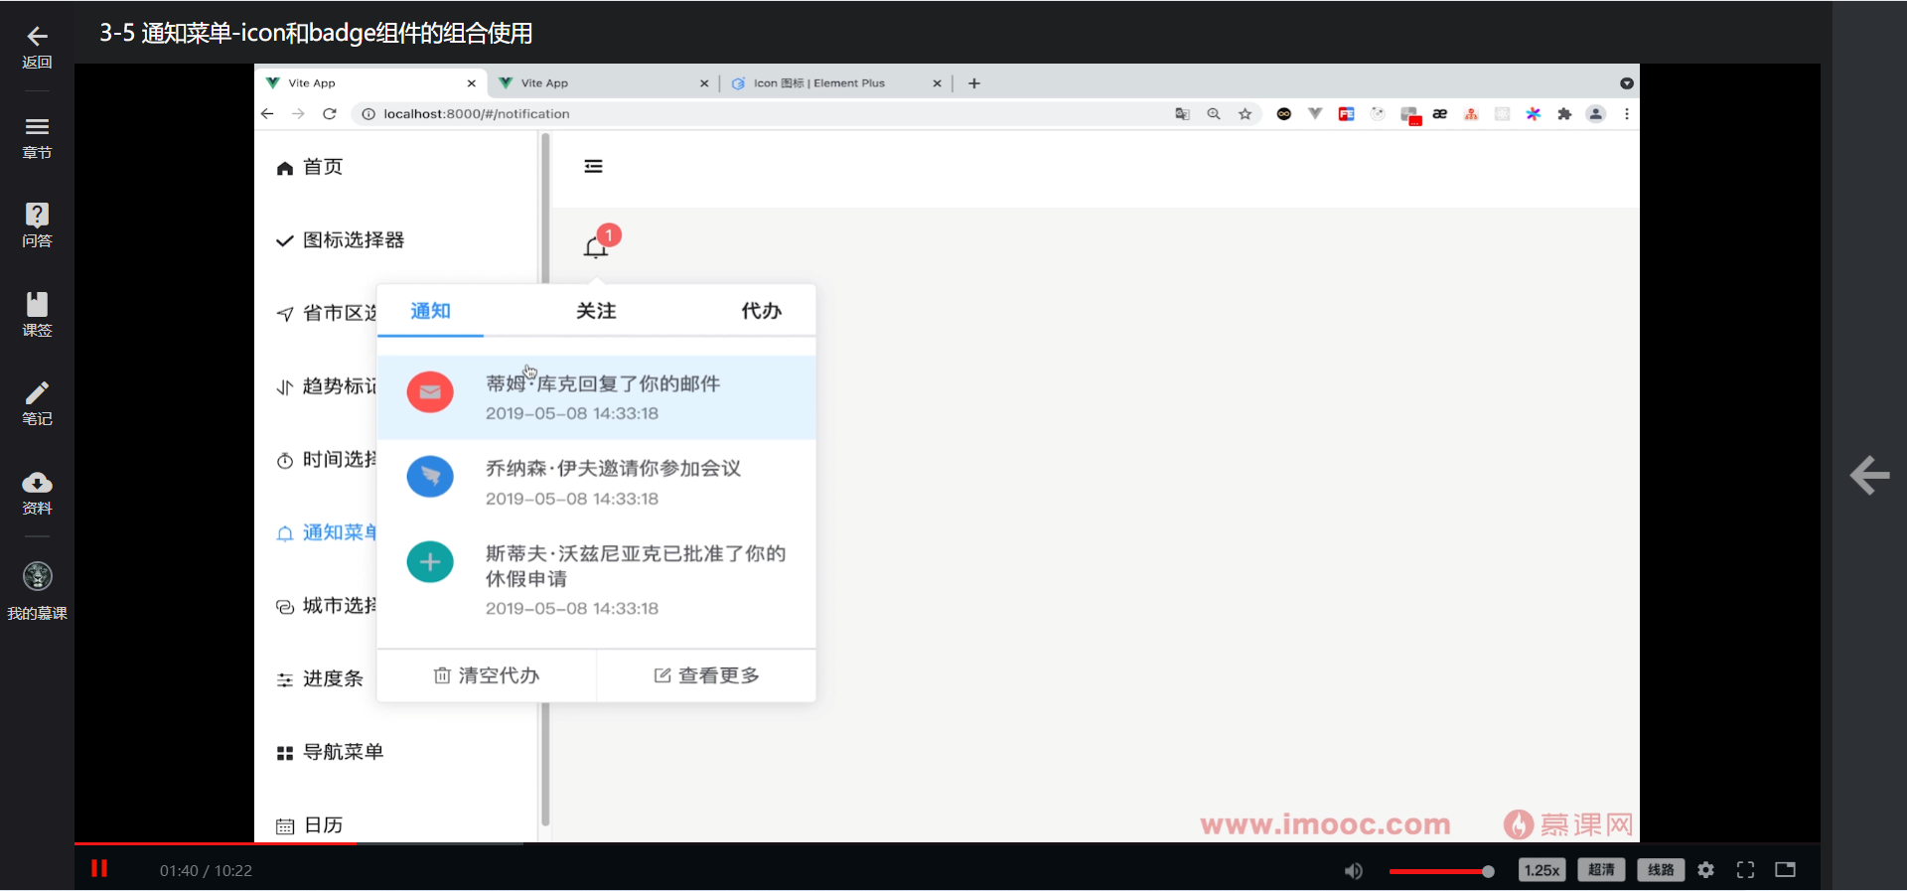Open the 笔记 notes panel
Image resolution: width=1907 pixels, height=891 pixels.
pyautogui.click(x=37, y=404)
